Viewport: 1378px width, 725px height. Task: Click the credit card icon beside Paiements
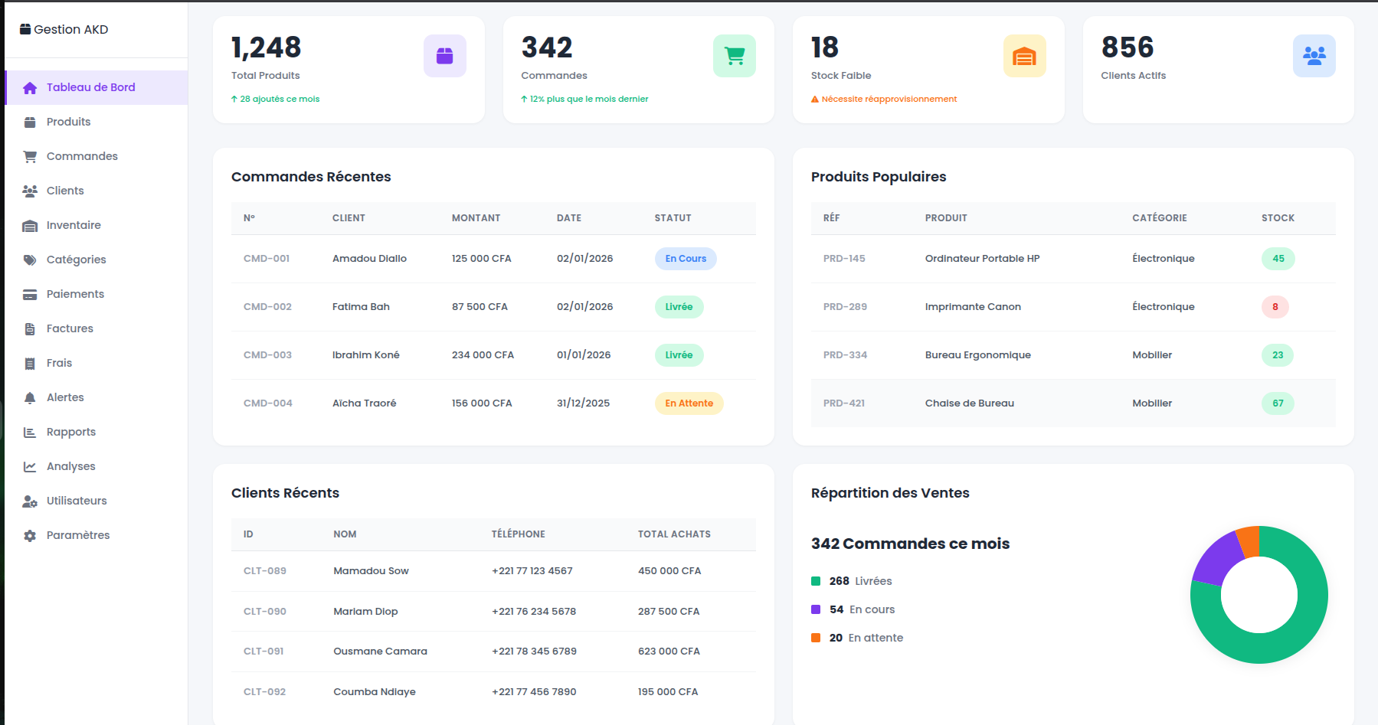click(30, 294)
